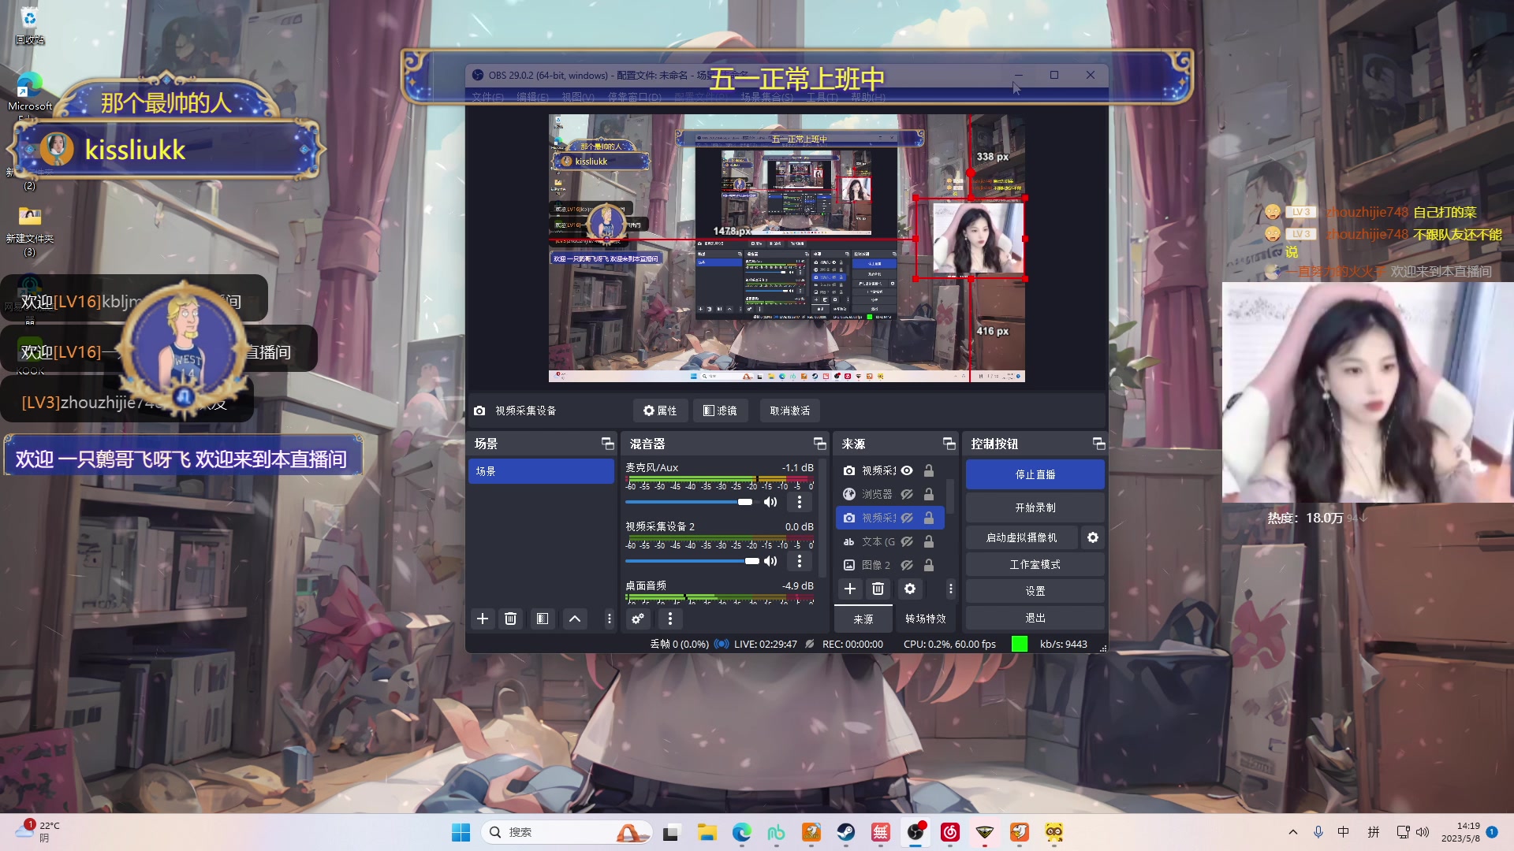Open the Recycle Bin desktop icon
This screenshot has width=1514, height=851.
click(x=29, y=25)
